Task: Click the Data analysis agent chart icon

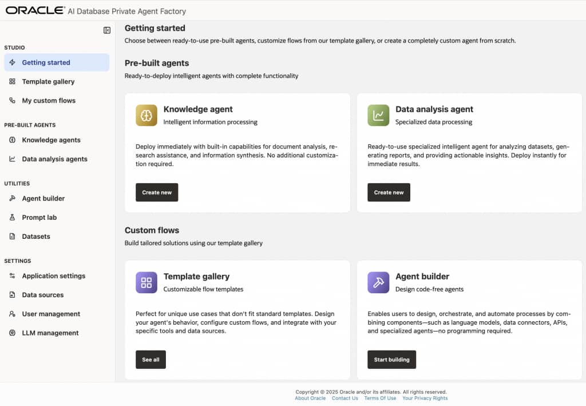Action: 378,115
